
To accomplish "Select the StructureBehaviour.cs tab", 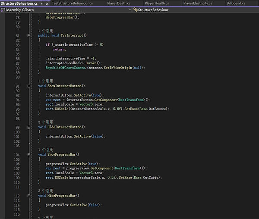I will click(19, 3).
